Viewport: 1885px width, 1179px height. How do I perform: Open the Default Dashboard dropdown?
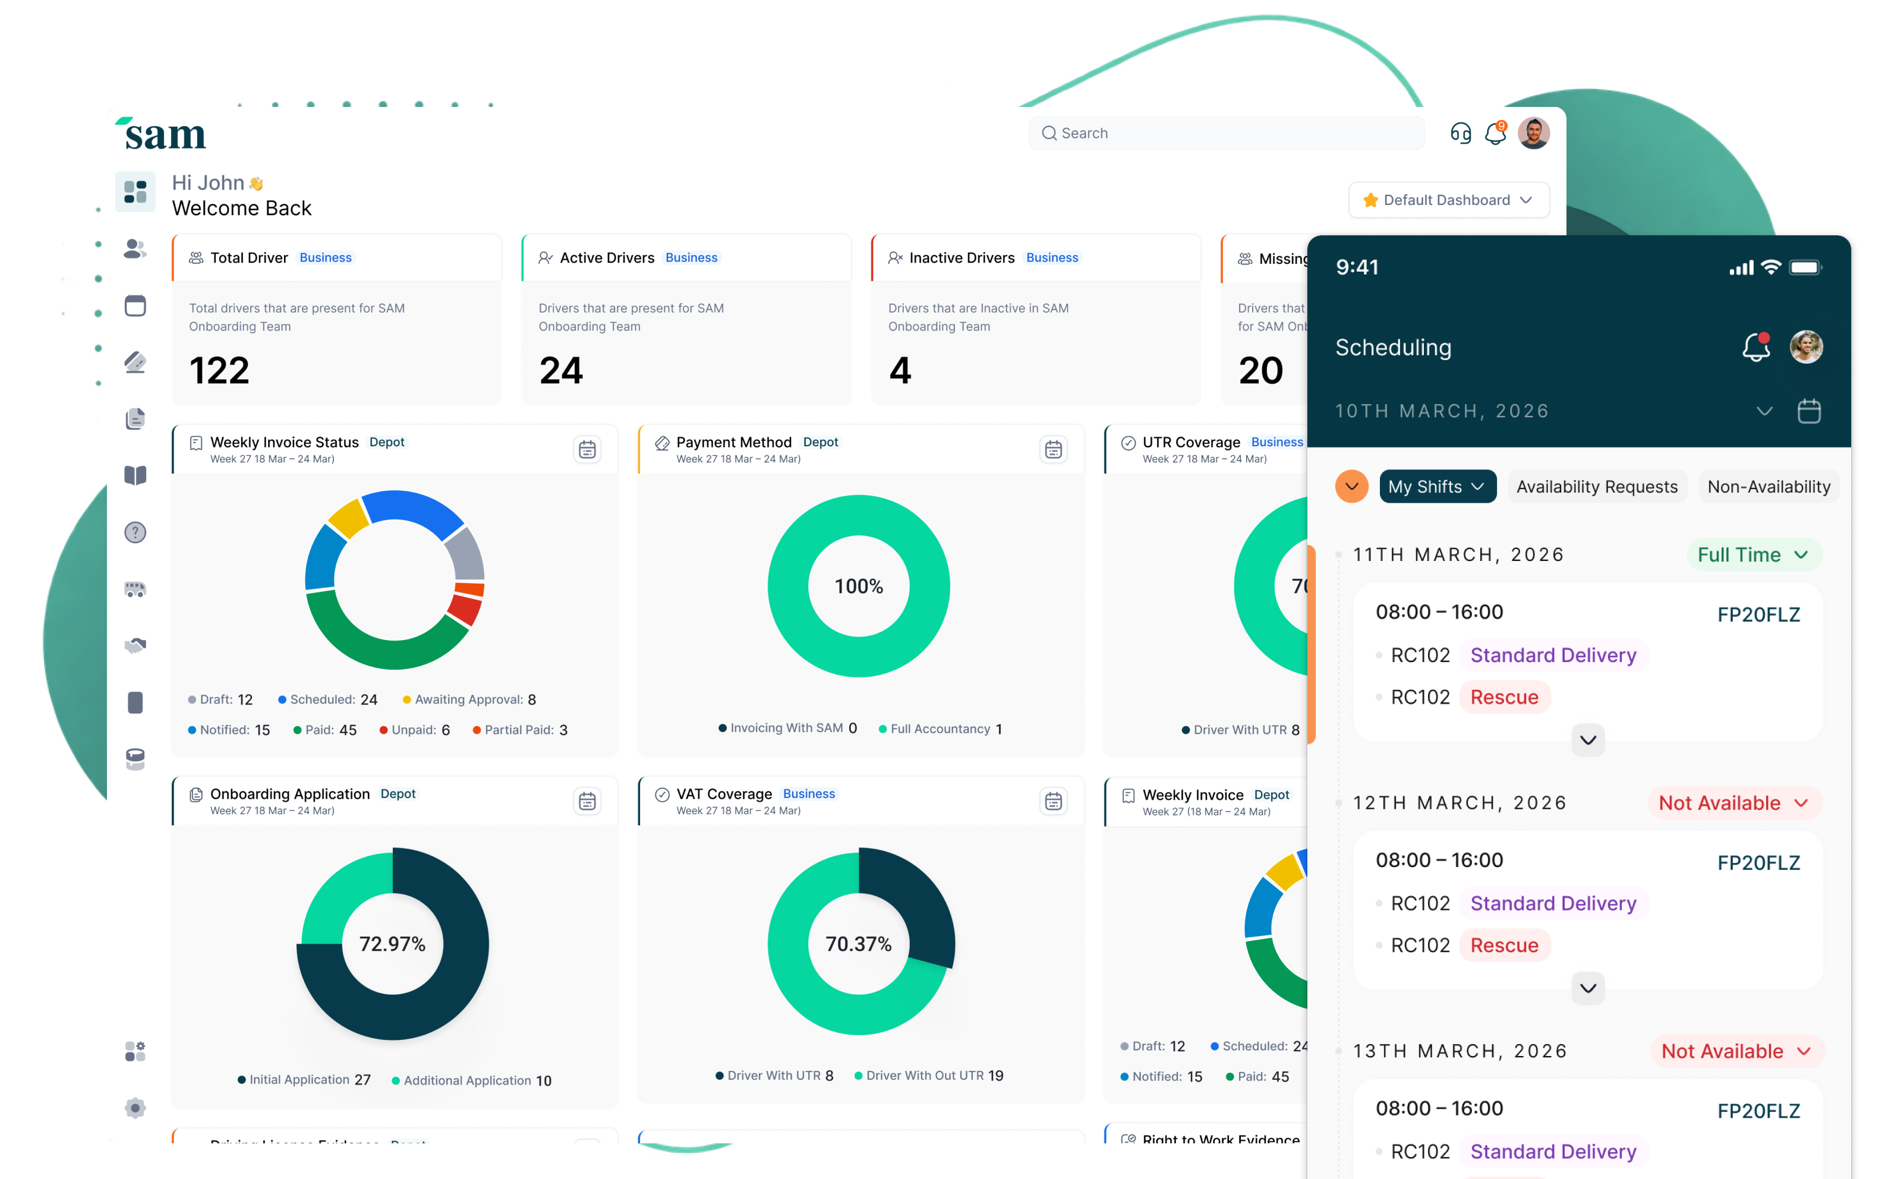tap(1448, 200)
